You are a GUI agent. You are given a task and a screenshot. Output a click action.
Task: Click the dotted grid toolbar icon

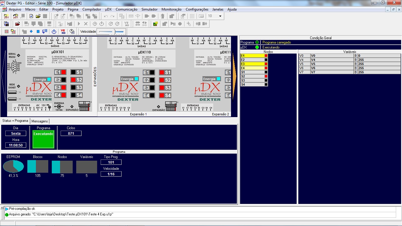tap(192, 16)
